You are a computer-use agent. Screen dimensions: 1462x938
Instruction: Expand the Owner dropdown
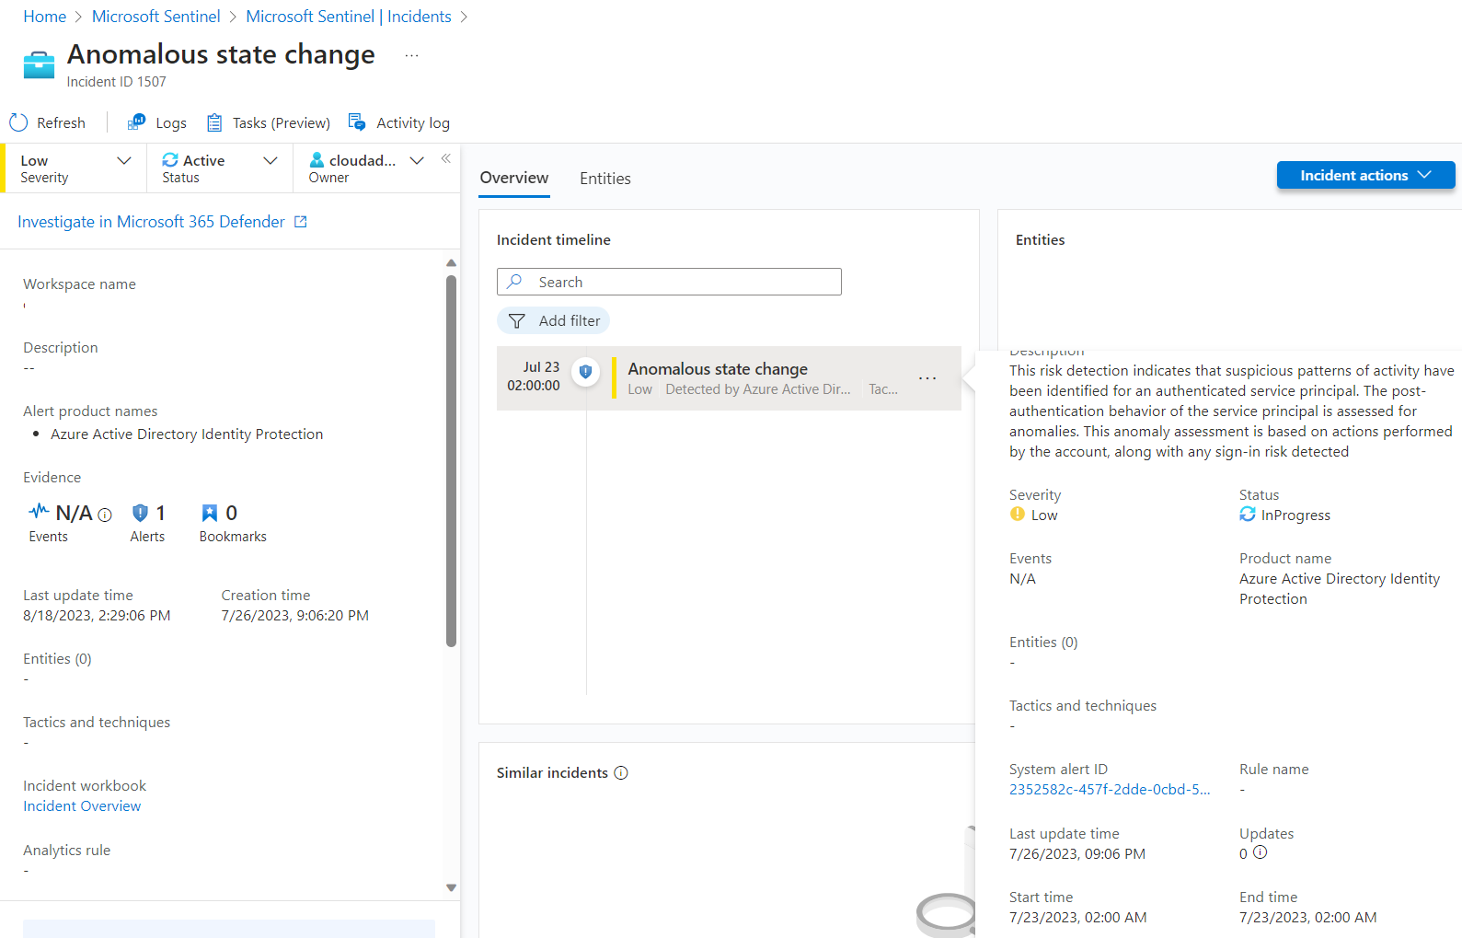(x=417, y=160)
